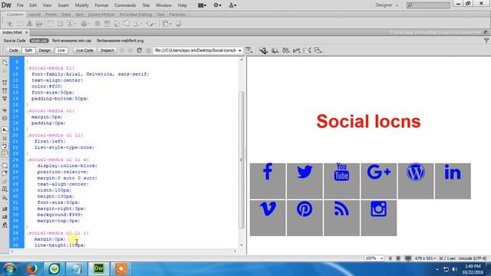
Task: Click the Preview in Browser globe icon
Action: (275, 51)
